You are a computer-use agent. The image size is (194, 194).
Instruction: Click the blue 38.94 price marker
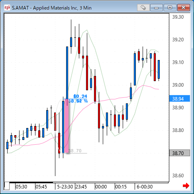click(180, 99)
